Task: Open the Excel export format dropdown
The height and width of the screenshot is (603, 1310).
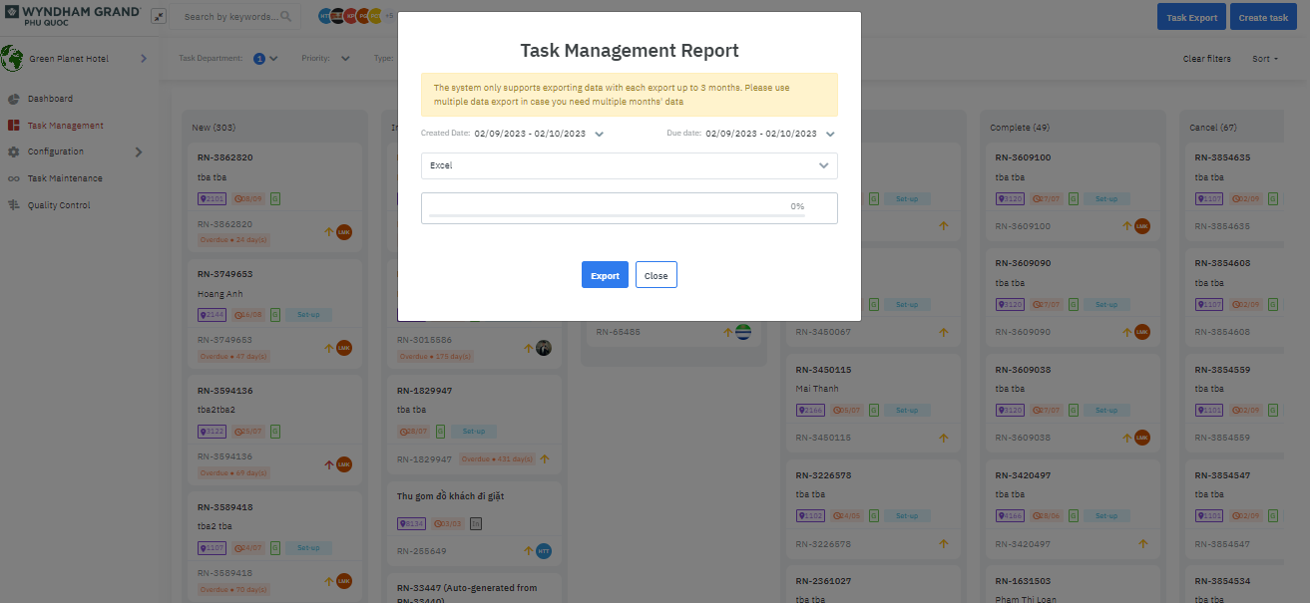Action: point(823,165)
